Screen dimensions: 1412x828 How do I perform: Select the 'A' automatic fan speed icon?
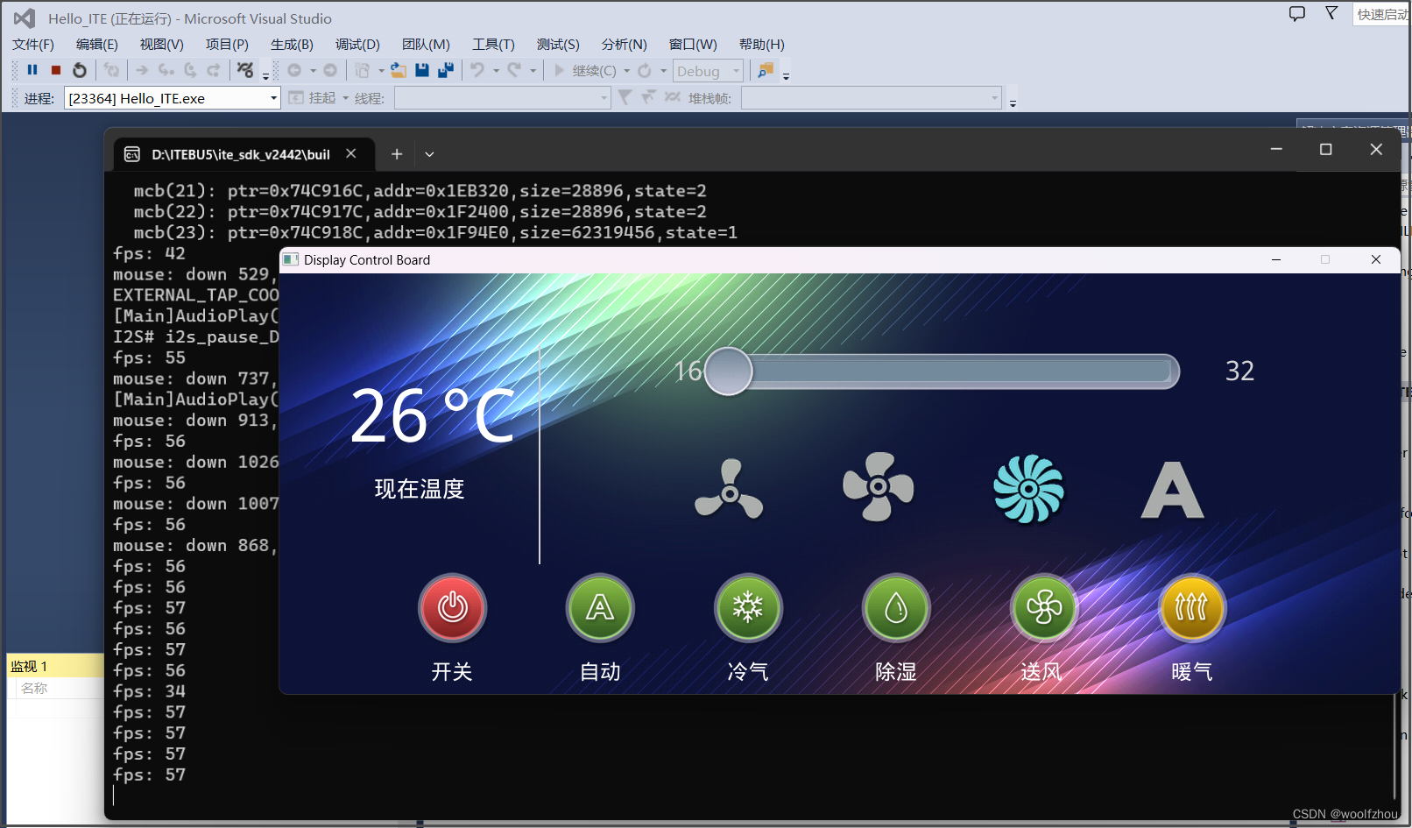1172,489
